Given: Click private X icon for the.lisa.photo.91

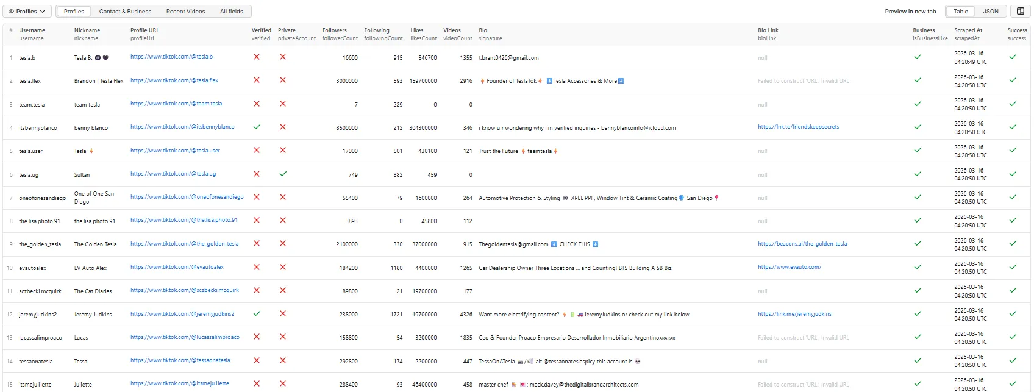Looking at the screenshot, I should coord(283,220).
